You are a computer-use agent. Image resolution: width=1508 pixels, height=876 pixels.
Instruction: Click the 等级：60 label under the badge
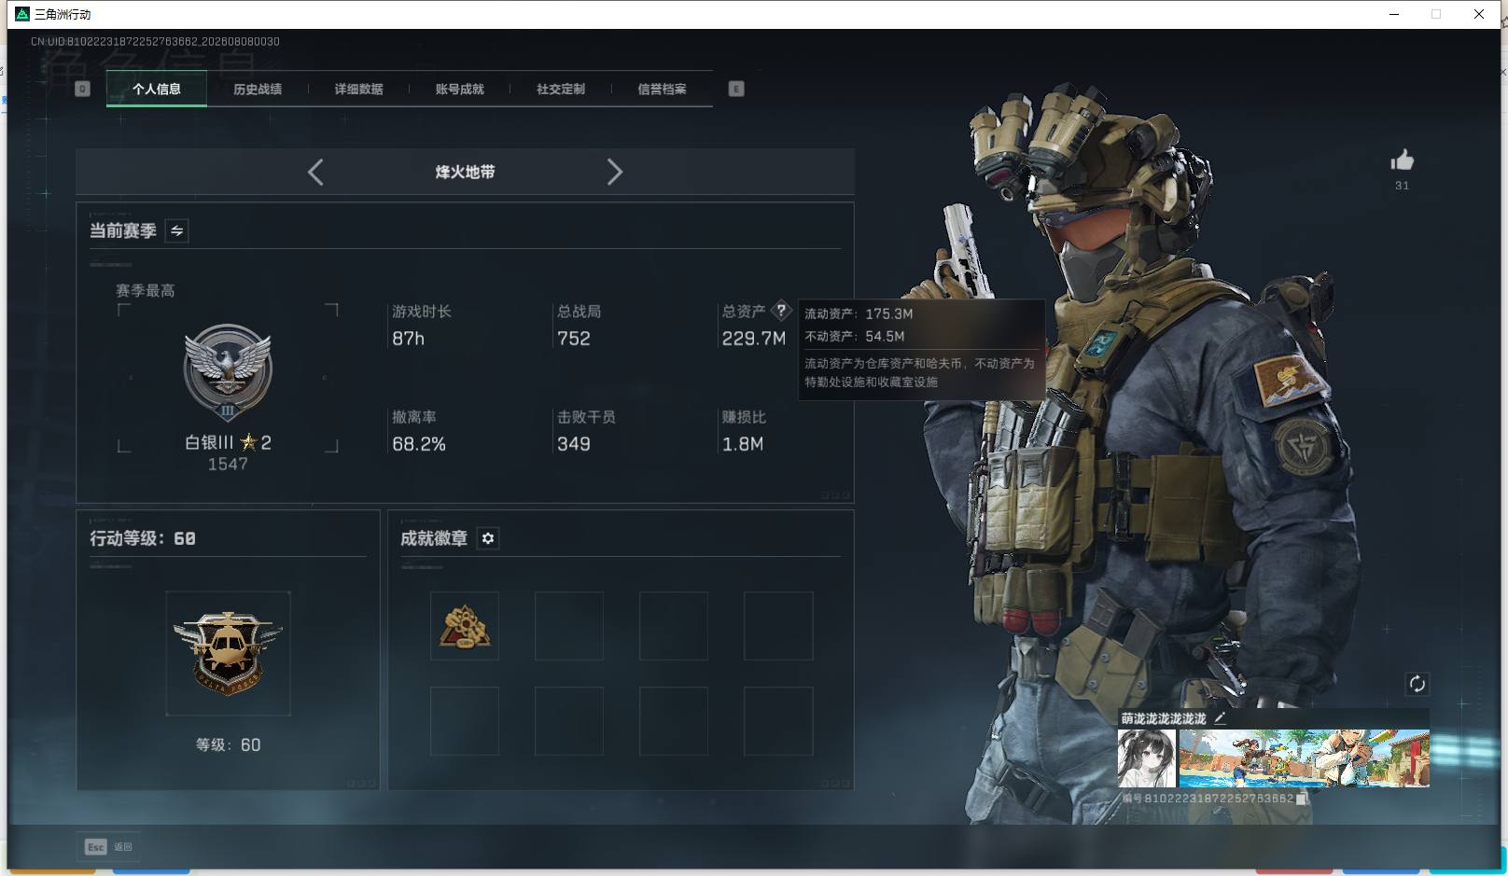point(228,744)
